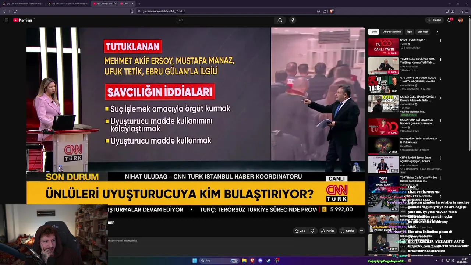Viewport: 471px width, 265px height.
Task: Switch to Brave browser on the taskbar
Action: pyautogui.click(x=252, y=261)
